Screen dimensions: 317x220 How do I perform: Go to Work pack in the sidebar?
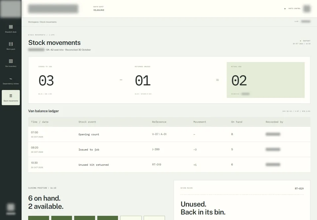tap(11, 46)
